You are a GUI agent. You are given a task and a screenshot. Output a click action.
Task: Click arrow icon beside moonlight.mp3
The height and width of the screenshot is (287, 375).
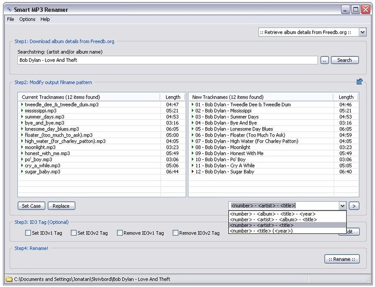tap(22, 147)
